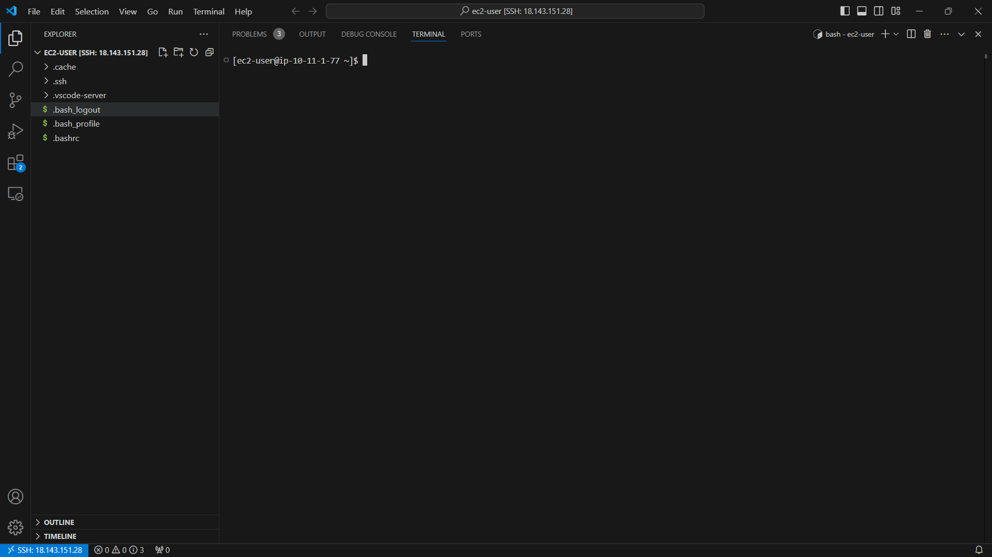Expand the Timeline section
This screenshot has width=992, height=557.
pyautogui.click(x=125, y=536)
